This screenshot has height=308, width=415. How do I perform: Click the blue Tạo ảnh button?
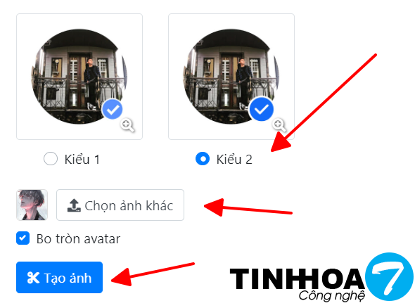click(x=59, y=278)
